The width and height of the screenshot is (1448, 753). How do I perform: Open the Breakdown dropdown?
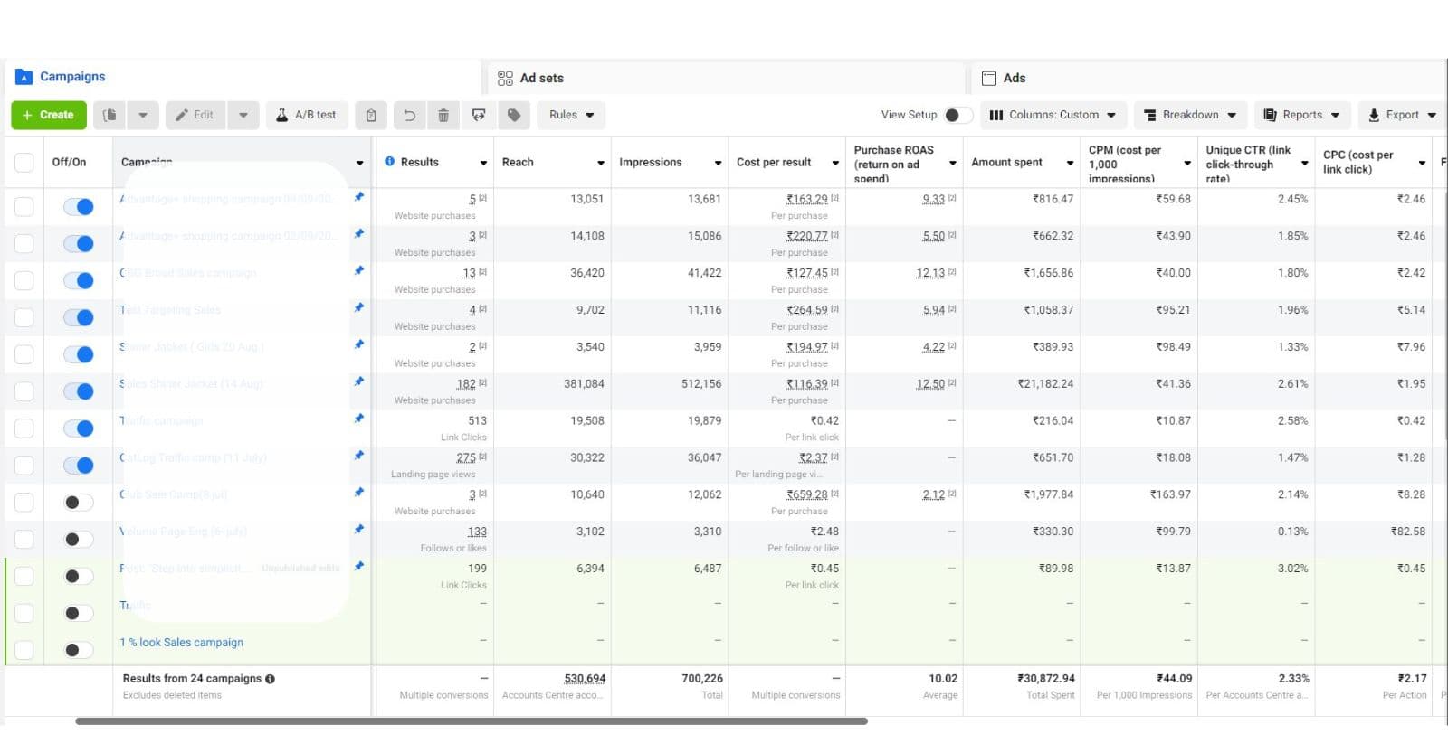pos(1190,115)
